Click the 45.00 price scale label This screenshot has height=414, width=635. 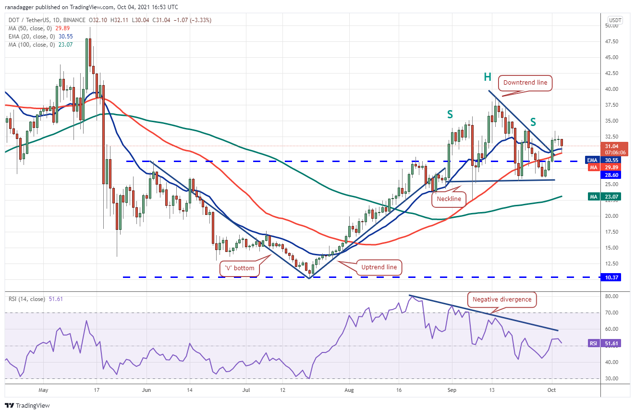coord(611,57)
